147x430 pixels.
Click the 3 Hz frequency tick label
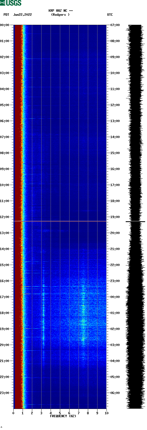tap(41, 413)
